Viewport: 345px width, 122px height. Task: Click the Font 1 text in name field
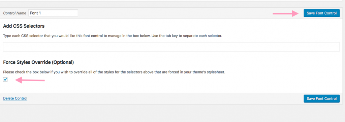point(35,13)
